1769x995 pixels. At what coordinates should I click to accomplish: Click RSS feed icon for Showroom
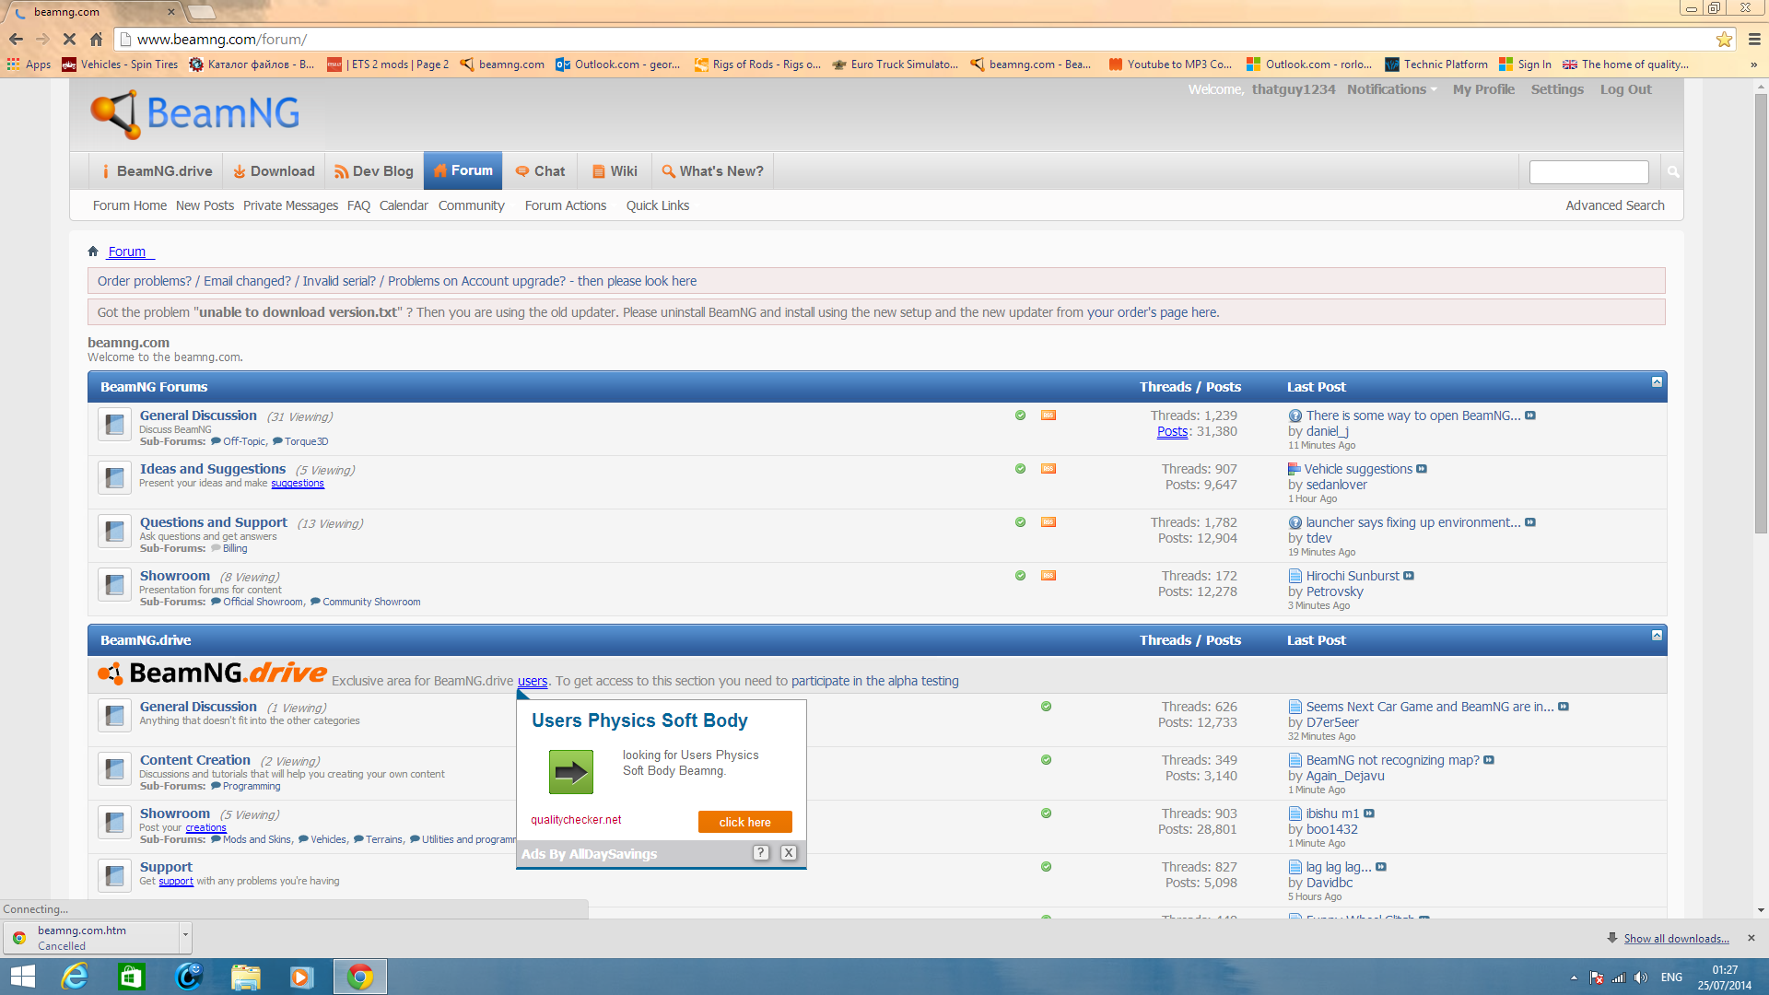pos(1049,576)
